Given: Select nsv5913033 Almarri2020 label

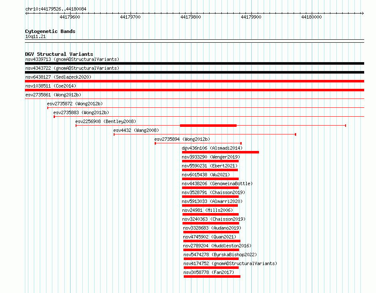Looking at the screenshot, I should [x=212, y=201].
